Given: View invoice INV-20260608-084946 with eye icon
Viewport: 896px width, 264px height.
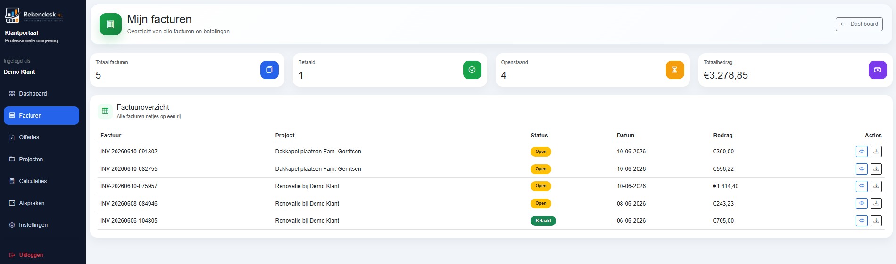Looking at the screenshot, I should (862, 204).
